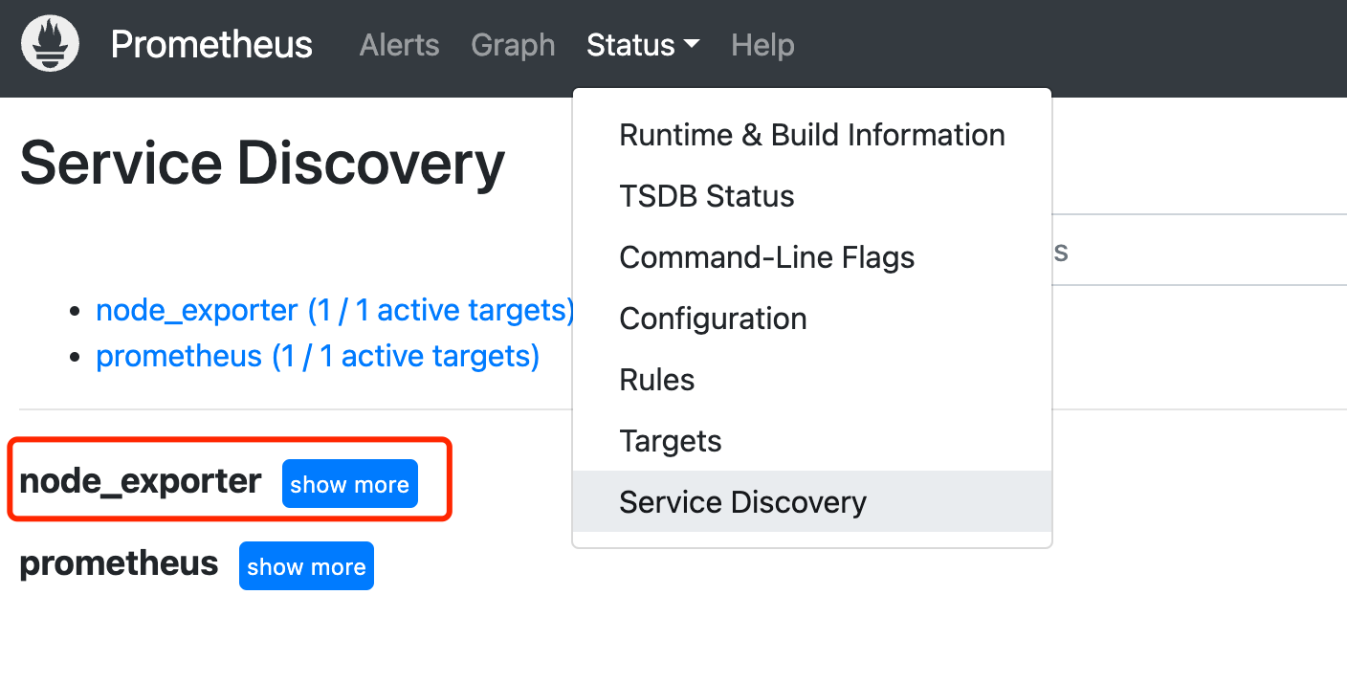Screen dimensions: 1347x683
Task: Open the Help link in navbar
Action: point(762,45)
